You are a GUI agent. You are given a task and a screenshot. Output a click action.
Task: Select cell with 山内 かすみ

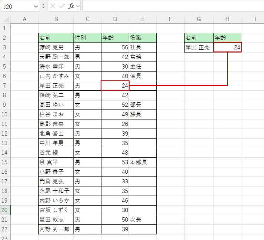(56, 76)
